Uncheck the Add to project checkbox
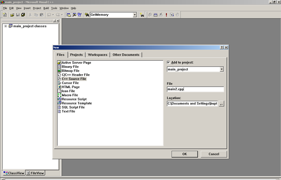The width and height of the screenshot is (281, 180). coord(168,62)
